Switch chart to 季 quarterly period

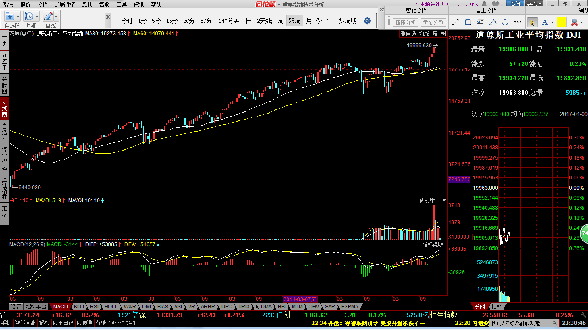(x=319, y=21)
